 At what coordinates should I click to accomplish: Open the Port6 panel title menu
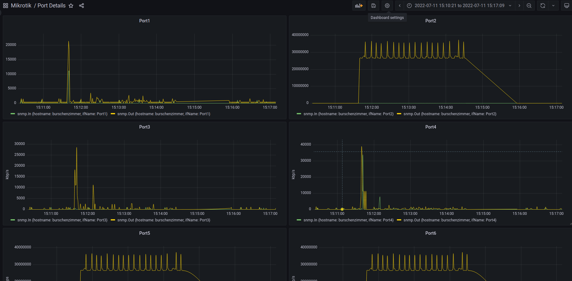pos(431,233)
